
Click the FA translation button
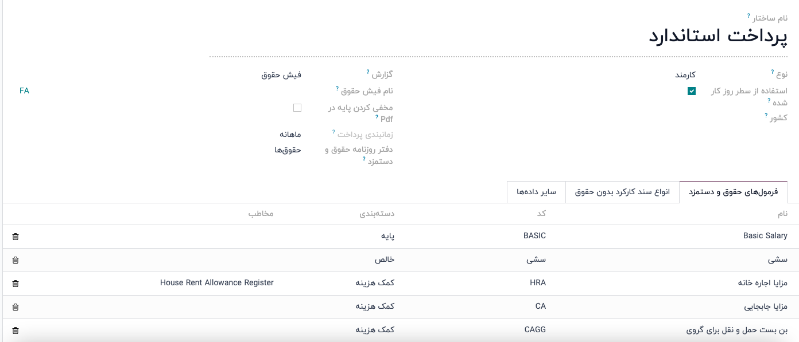point(24,91)
